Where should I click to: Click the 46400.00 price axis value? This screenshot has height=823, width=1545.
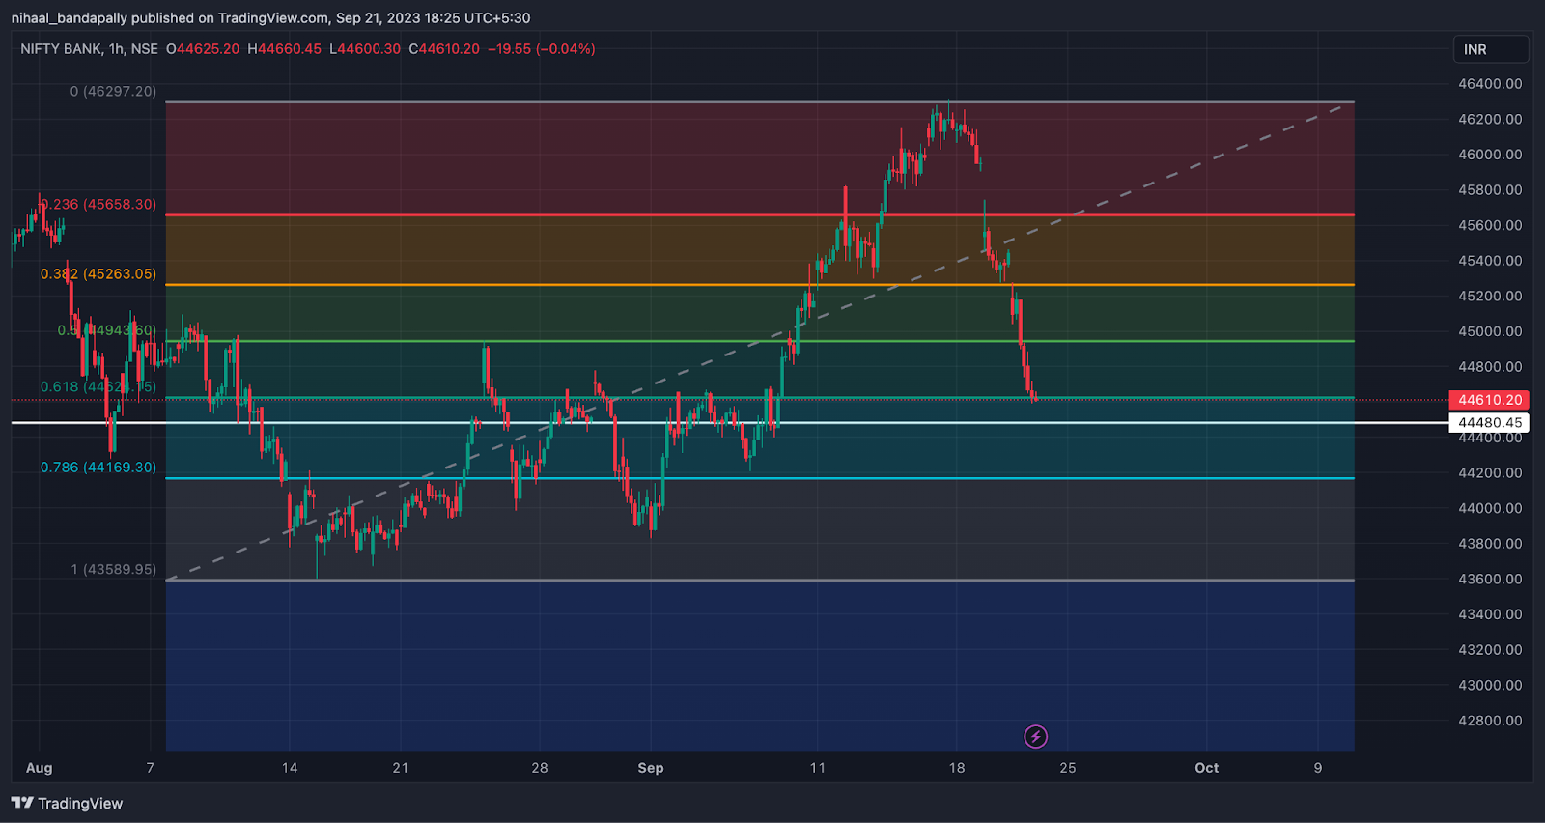tap(1490, 84)
